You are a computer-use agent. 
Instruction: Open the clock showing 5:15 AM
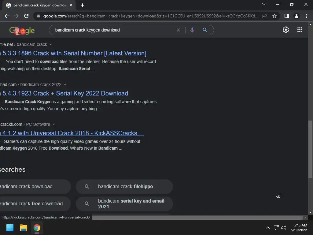[x=299, y=228]
